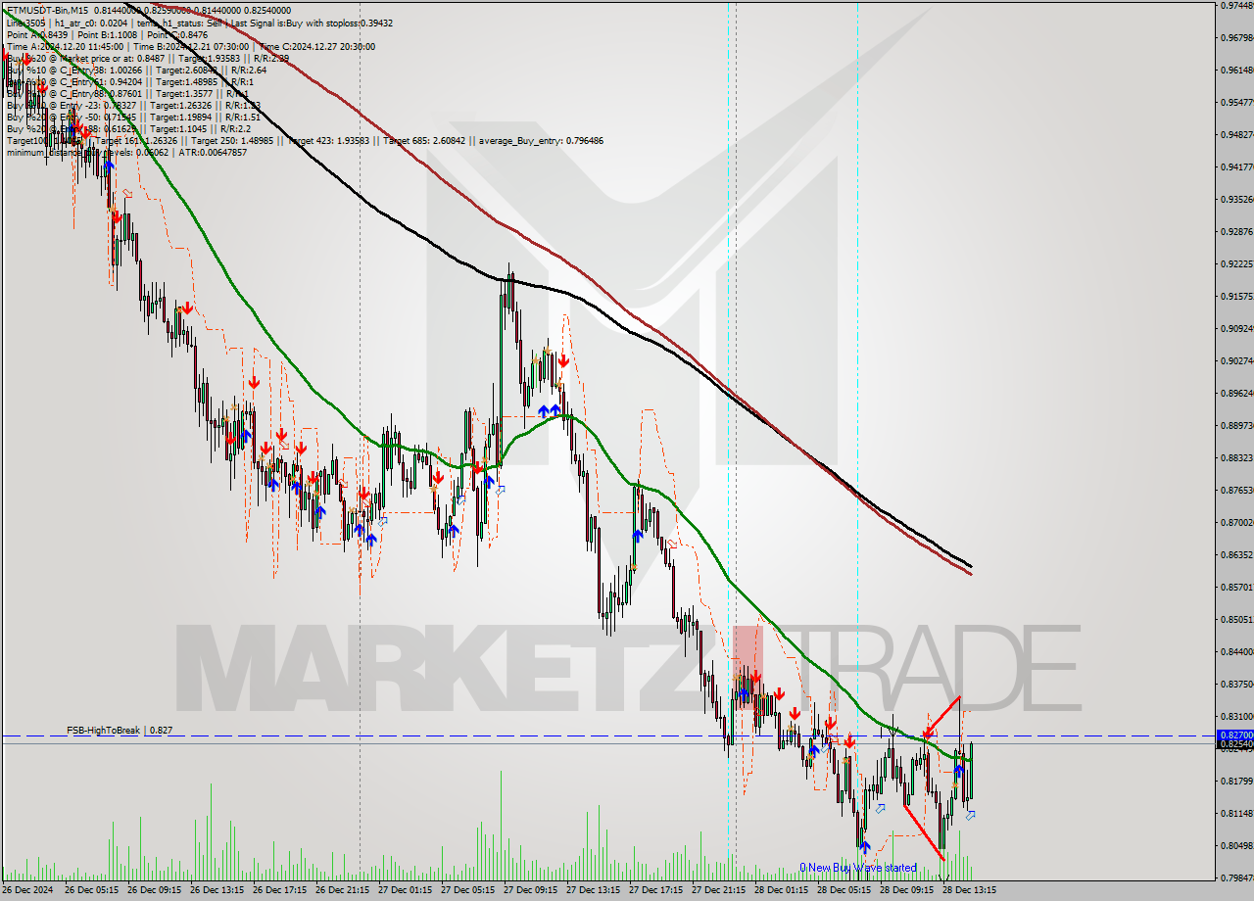Click the '26 Dec 17:15' time axis label
Image resolution: width=1254 pixels, height=901 pixels.
coord(279,890)
